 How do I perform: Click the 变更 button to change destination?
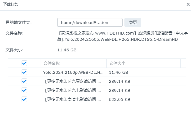click(133, 22)
